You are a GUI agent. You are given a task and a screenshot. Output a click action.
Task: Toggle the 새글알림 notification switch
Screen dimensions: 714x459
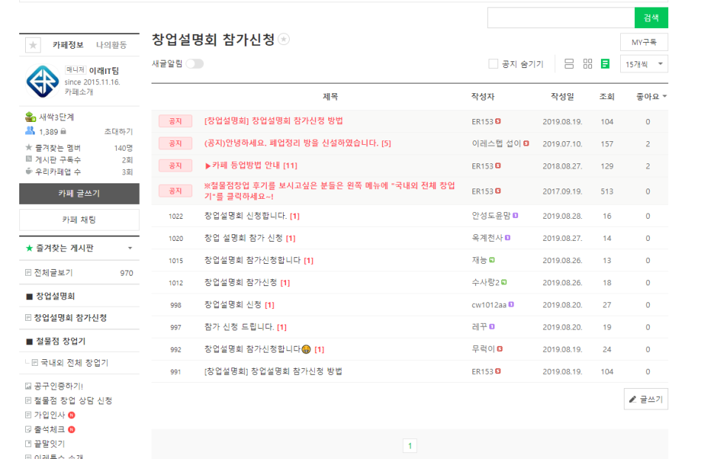pyautogui.click(x=194, y=64)
